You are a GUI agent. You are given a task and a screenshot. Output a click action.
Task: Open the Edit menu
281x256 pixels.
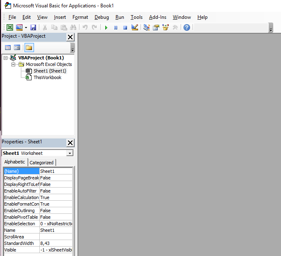pyautogui.click(x=27, y=17)
